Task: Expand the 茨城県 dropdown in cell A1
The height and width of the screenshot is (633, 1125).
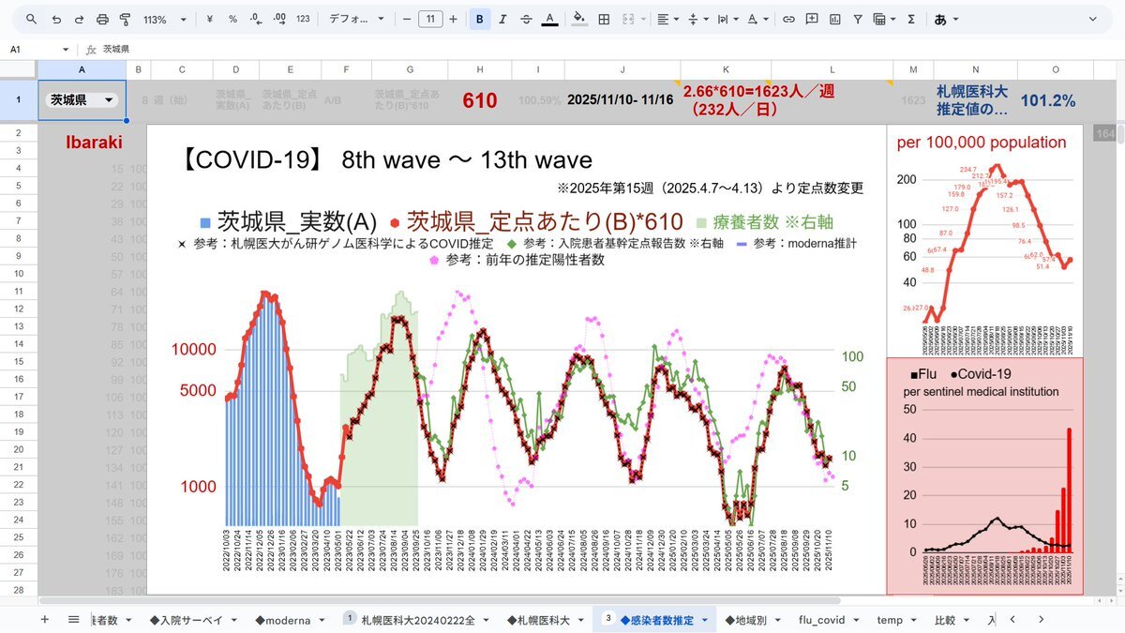Action: tap(109, 100)
